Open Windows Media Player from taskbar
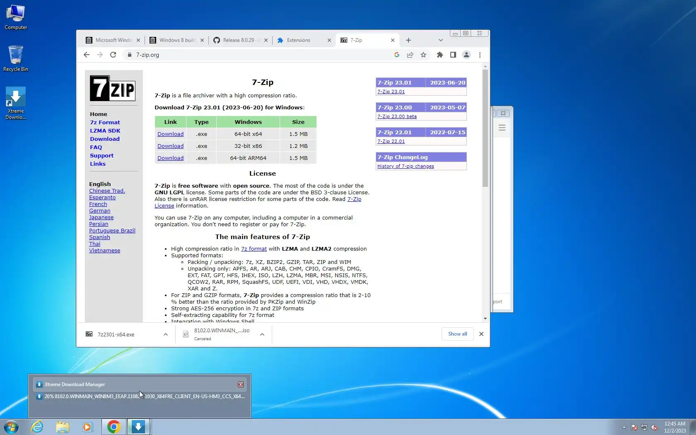The image size is (696, 435). [88, 427]
